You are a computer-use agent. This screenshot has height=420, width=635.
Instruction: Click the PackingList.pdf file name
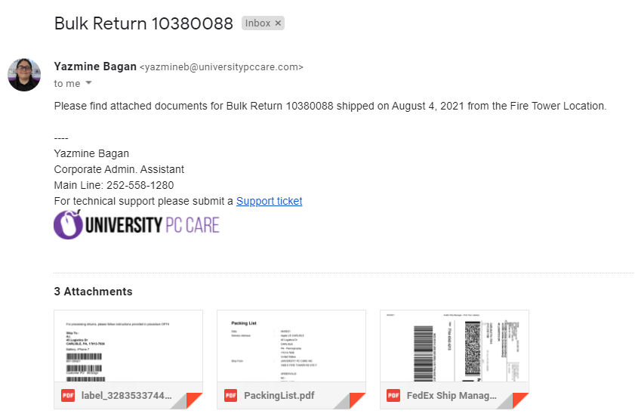(x=279, y=395)
